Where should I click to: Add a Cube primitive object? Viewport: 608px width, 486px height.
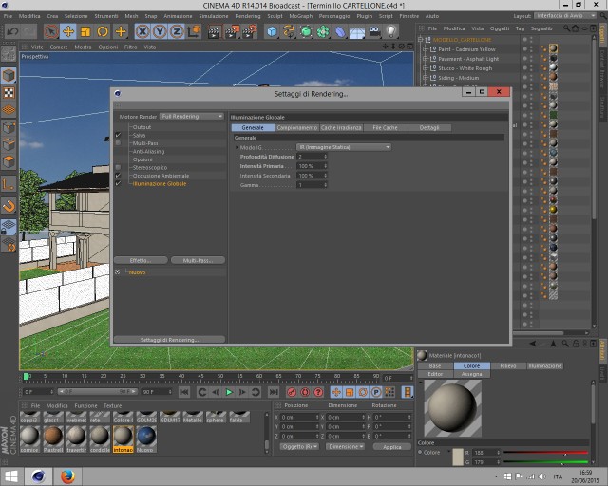(273, 31)
